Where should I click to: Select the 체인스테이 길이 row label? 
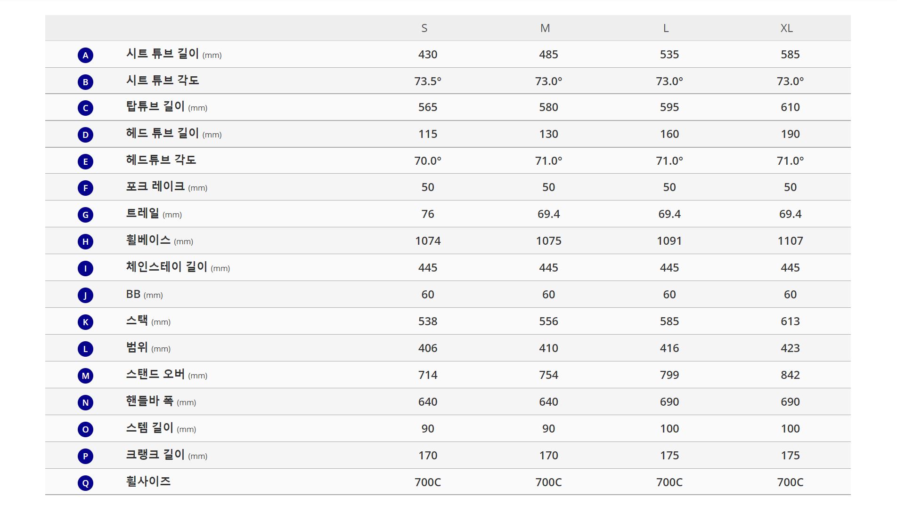pos(178,267)
